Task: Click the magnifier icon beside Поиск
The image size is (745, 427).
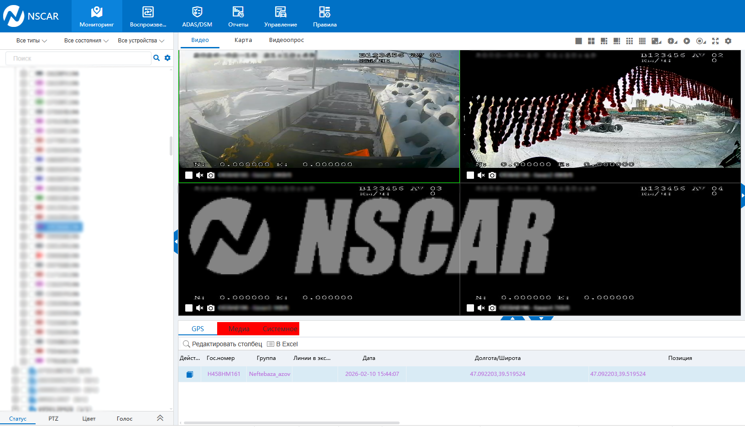Action: [156, 58]
